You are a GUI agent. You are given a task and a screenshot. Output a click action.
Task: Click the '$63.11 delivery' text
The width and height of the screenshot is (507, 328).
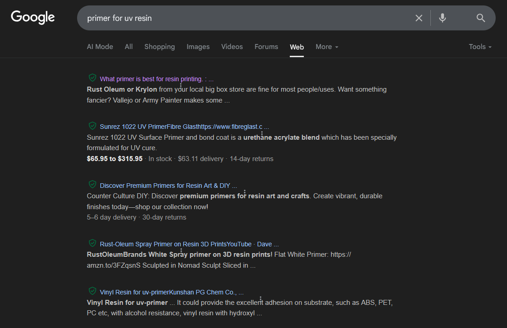coord(200,159)
